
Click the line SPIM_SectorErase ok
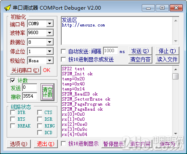click(86, 99)
